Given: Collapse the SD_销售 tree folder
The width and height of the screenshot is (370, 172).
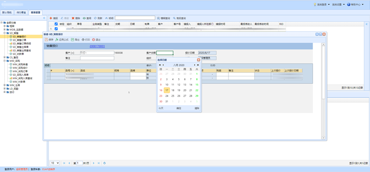Looking at the screenshot, I should tap(5, 33).
